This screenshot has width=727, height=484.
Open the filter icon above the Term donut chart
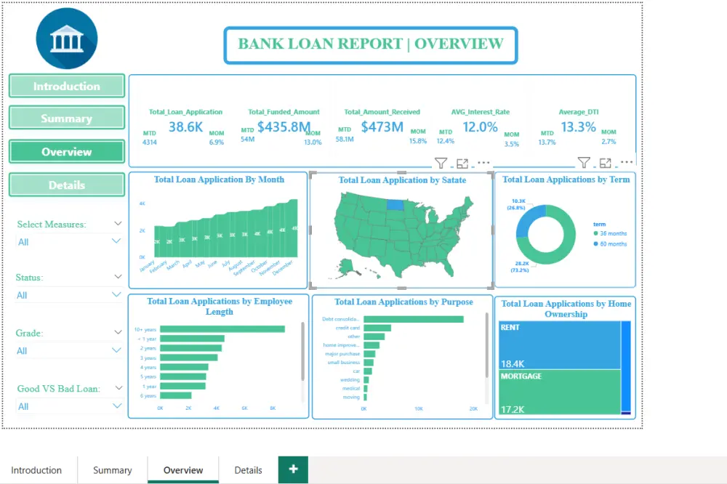pos(585,162)
